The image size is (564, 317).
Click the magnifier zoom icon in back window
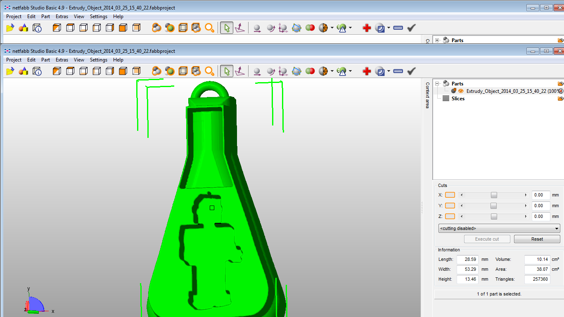210,28
